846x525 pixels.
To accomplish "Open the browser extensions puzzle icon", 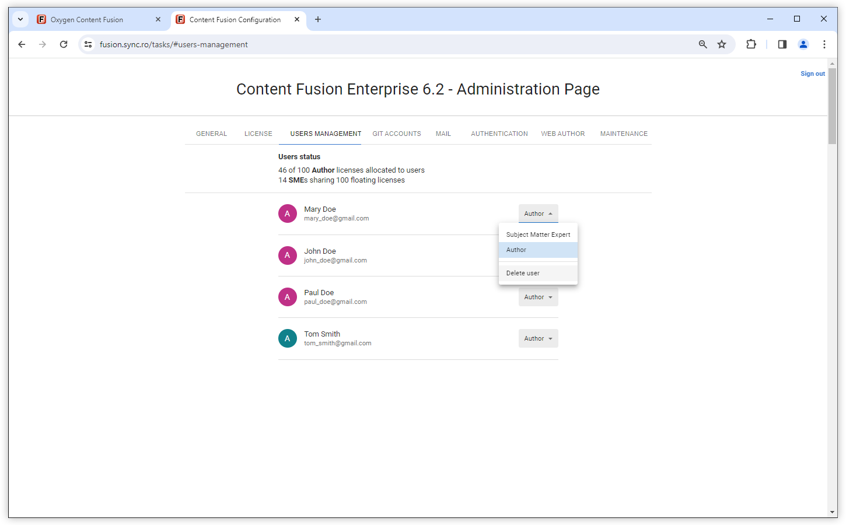I will click(751, 44).
